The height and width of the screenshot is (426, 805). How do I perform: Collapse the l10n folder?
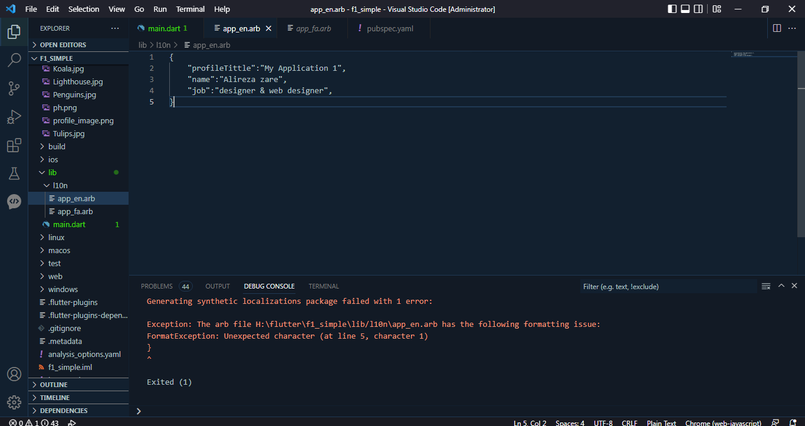click(78, 185)
